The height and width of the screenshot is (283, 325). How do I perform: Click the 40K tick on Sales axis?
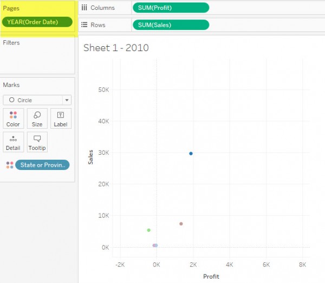point(103,121)
